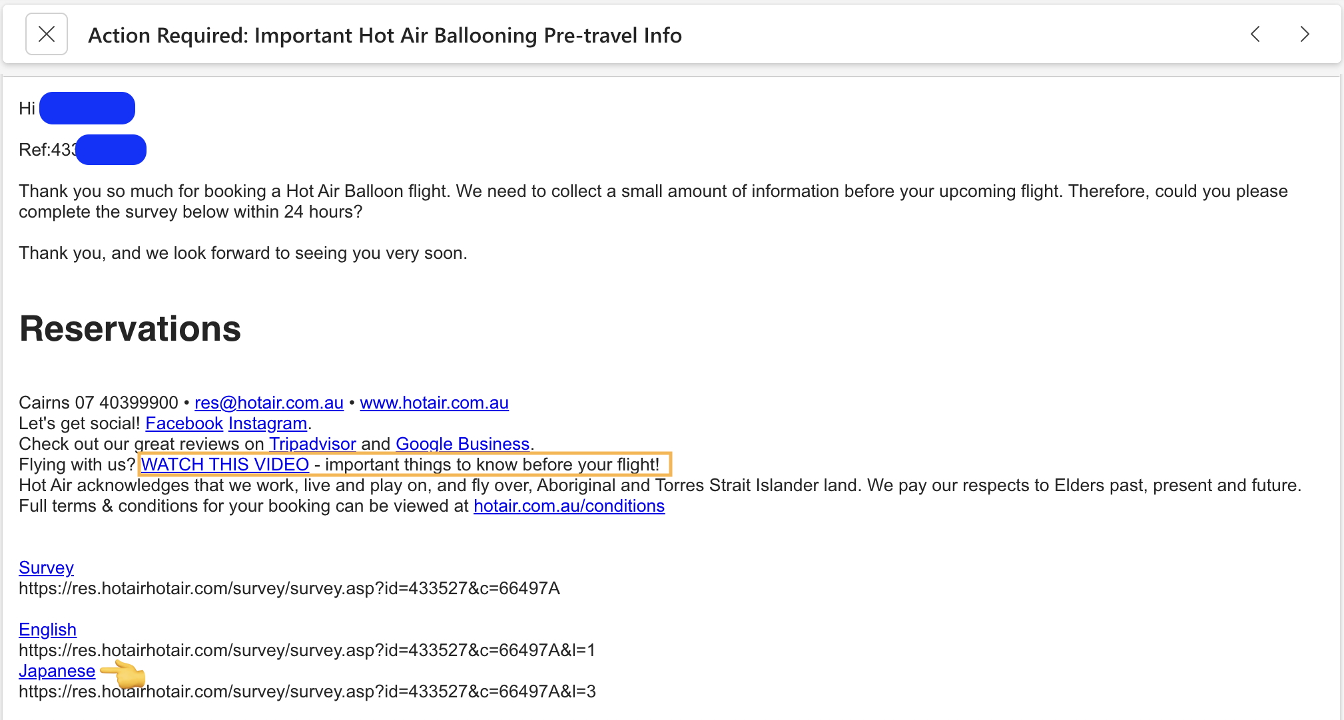The height and width of the screenshot is (720, 1344).
Task: Click the WATCH THIS VIDEO link
Action: point(225,464)
